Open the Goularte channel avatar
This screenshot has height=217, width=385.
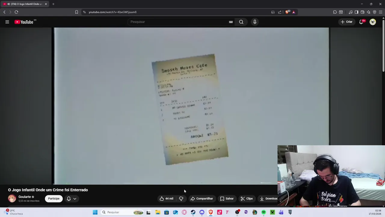(12, 198)
